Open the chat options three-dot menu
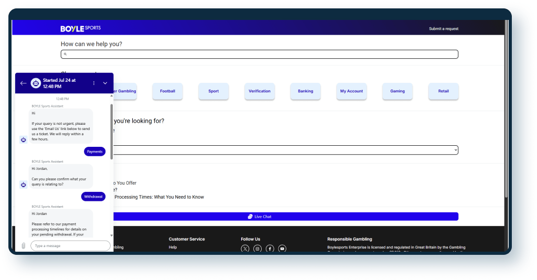The width and height of the screenshot is (537, 280). point(94,83)
